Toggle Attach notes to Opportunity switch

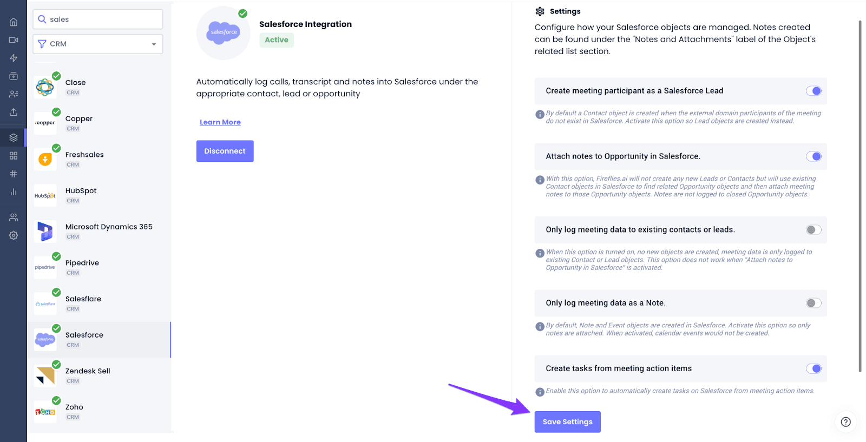pyautogui.click(x=813, y=156)
